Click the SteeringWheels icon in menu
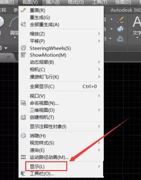This screenshot has width=141, height=180. (x=23, y=48)
